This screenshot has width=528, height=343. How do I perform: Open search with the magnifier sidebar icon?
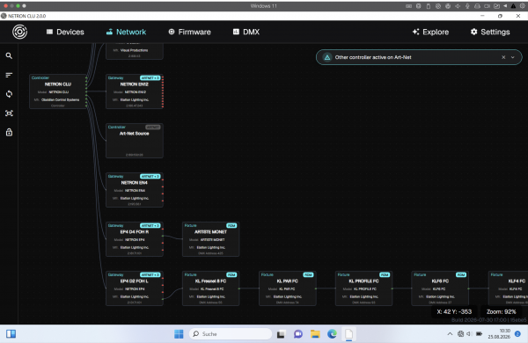[9, 56]
